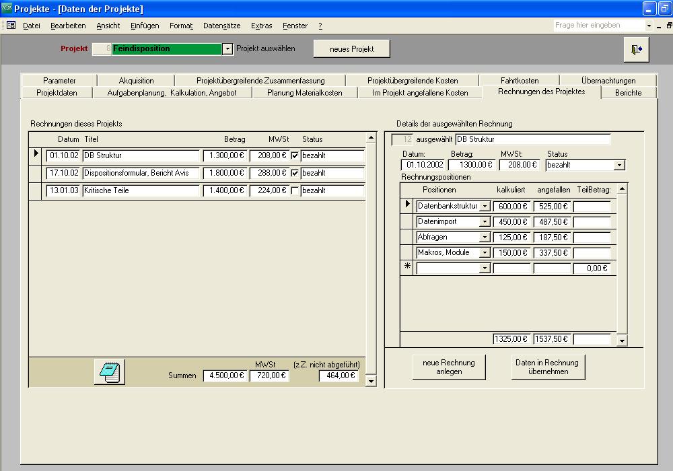This screenshot has width=673, height=471.
Task: Open the Einfügen menu
Action: point(145,26)
